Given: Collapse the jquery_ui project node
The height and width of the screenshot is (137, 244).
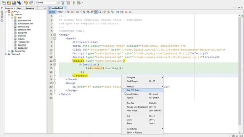Looking at the screenshot, I should 6,11.
